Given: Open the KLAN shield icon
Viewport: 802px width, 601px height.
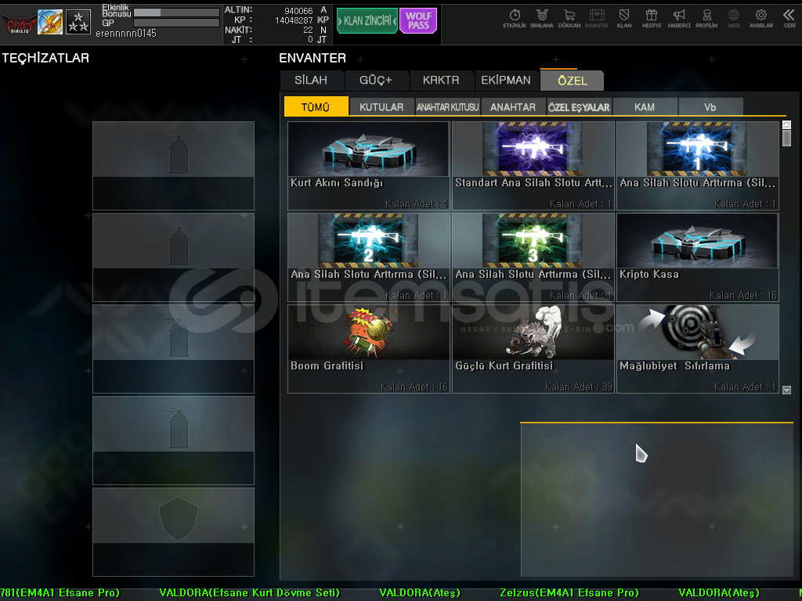Looking at the screenshot, I should (624, 19).
